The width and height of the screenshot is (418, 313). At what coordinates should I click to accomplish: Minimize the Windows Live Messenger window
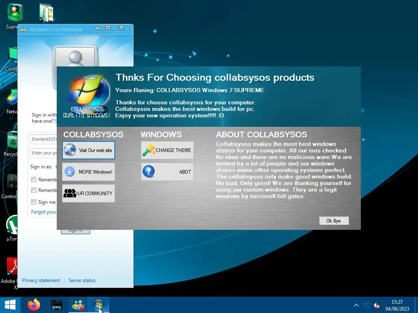coord(98,28)
